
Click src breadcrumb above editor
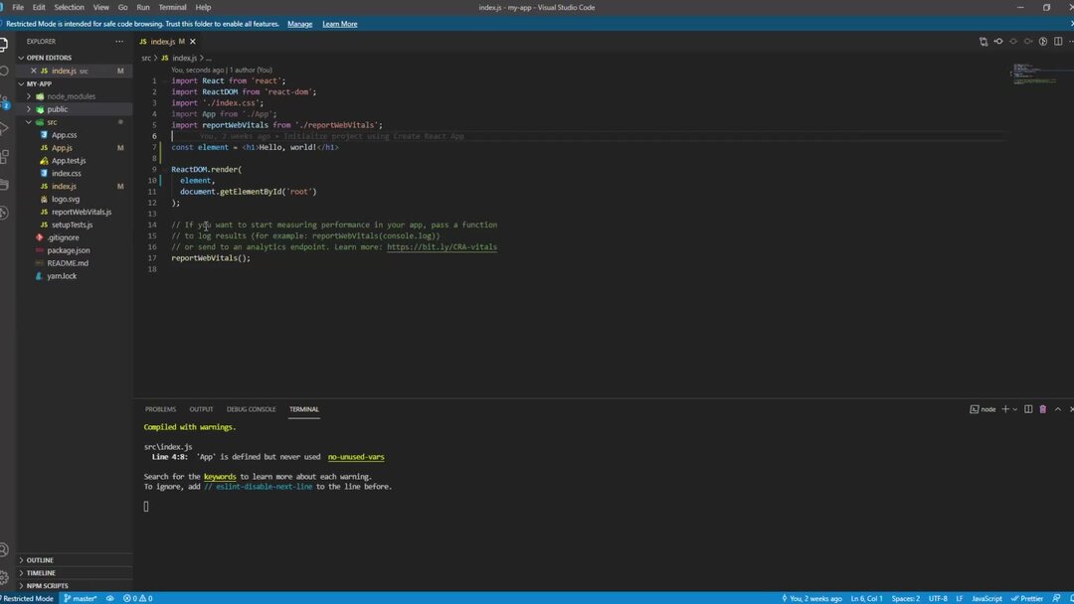coord(146,59)
